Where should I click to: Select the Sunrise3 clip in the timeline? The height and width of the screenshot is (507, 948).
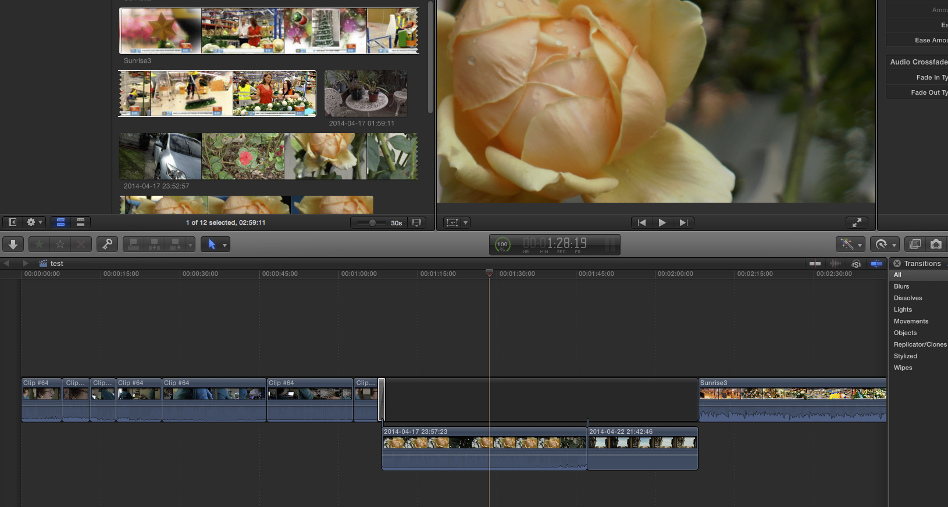[792, 400]
